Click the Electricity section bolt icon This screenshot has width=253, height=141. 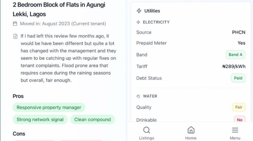(138, 22)
